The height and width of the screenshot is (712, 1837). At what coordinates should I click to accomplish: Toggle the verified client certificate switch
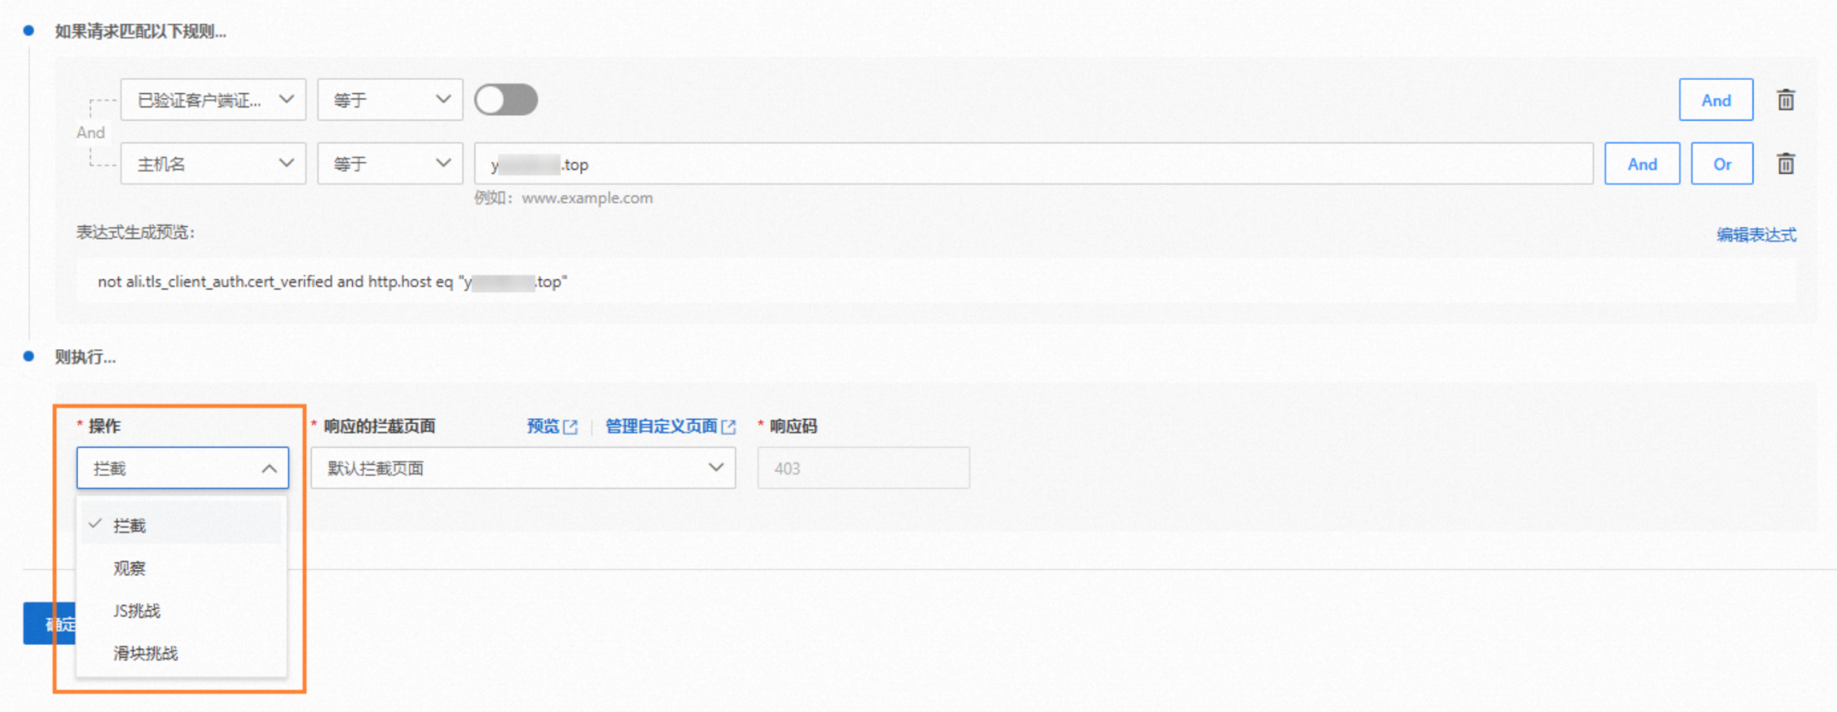[x=506, y=100]
